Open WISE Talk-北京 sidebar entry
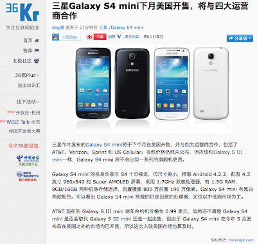The height and width of the screenshot is (244, 257). click(23, 122)
